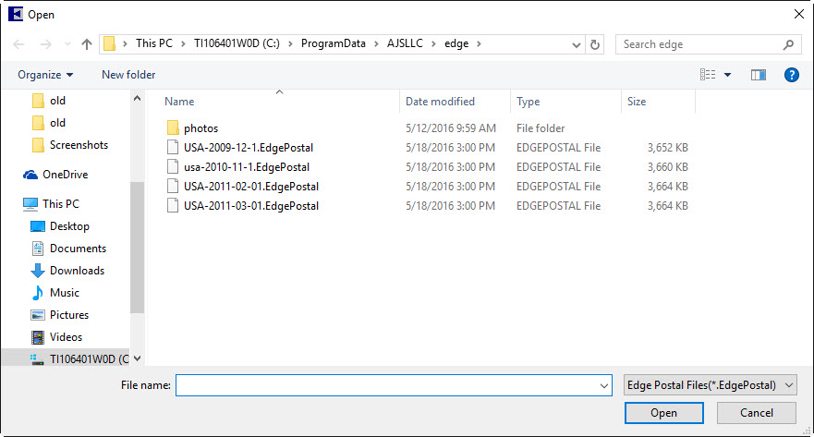Click the Up one level arrow icon
Viewport: 814px width, 437px height.
coord(87,44)
